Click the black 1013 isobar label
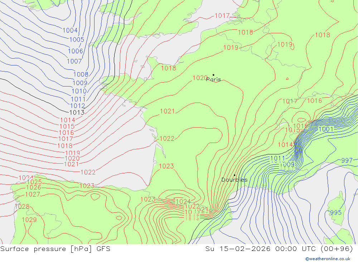358x262 pixels. click(77, 113)
